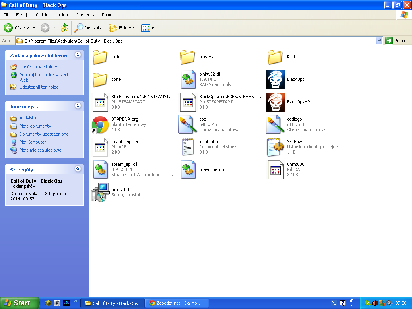Screen dimensions: 412x309
Task: Open the Pomoc menu
Action: coord(108,15)
